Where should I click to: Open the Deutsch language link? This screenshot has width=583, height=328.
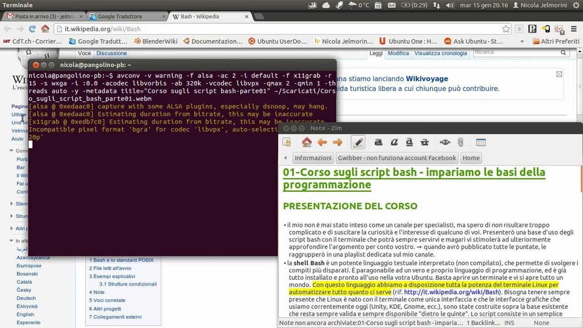26,298
